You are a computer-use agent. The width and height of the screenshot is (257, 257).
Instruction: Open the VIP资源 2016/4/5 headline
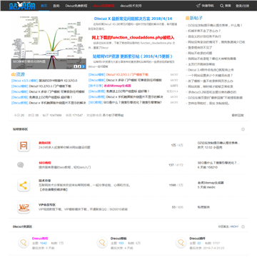(x=133, y=56)
